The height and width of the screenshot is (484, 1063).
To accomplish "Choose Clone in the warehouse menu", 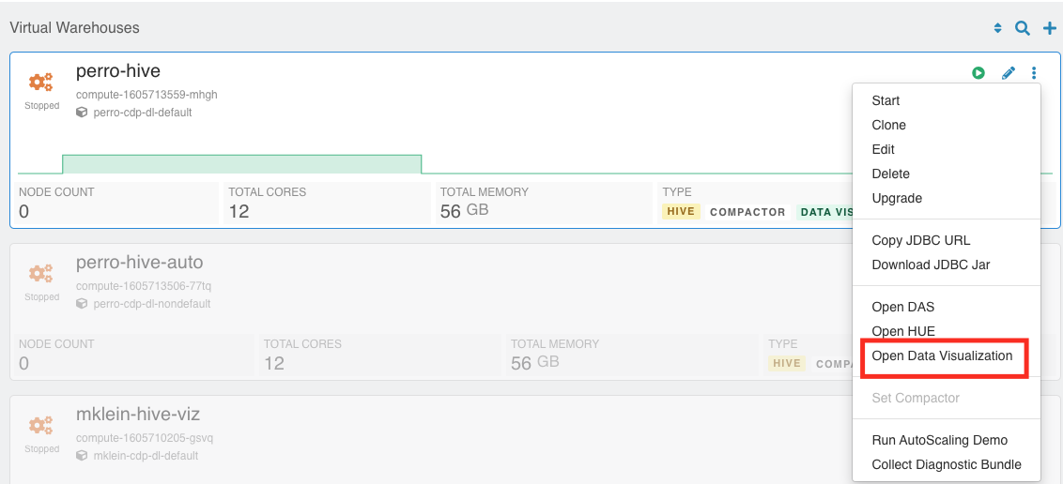I will click(888, 125).
